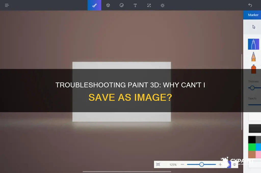Pick the gray color swatch
The width and height of the screenshot is (261, 173).
click(x=258, y=140)
